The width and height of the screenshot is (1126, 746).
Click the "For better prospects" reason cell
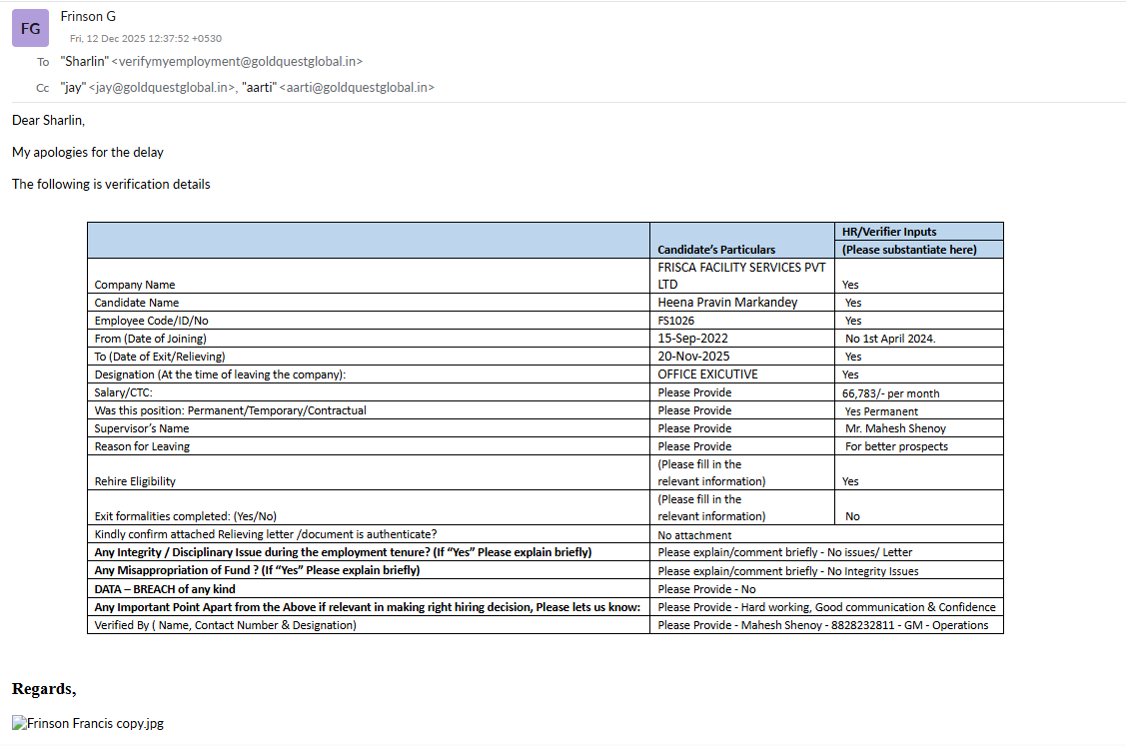pyautogui.click(x=896, y=446)
